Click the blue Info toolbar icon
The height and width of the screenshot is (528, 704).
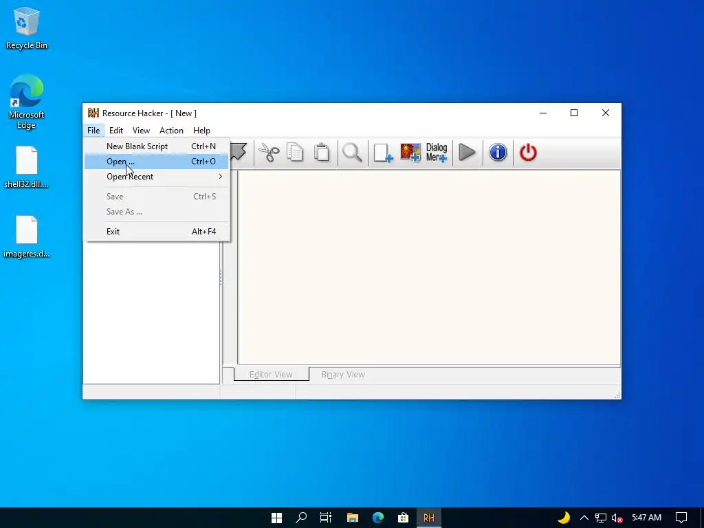click(498, 153)
